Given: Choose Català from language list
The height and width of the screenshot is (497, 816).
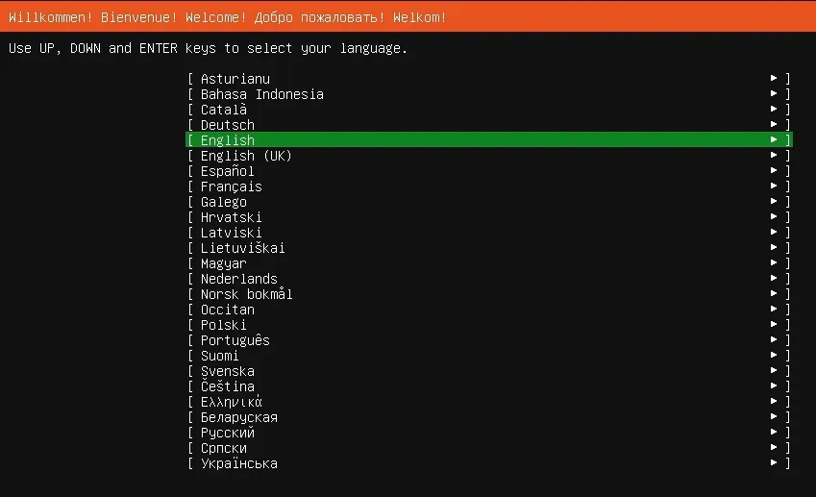Looking at the screenshot, I should [489, 110].
